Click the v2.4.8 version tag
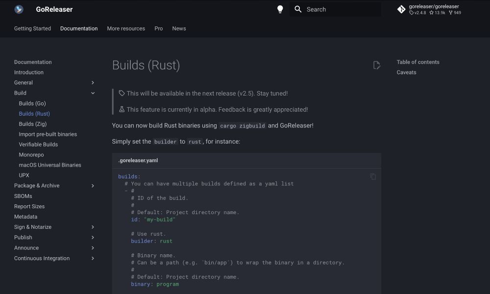The width and height of the screenshot is (490, 294). click(418, 13)
